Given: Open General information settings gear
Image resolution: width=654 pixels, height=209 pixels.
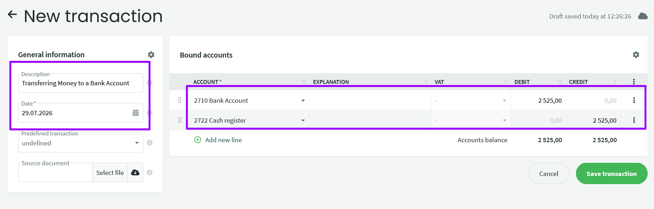Looking at the screenshot, I should coord(151,55).
